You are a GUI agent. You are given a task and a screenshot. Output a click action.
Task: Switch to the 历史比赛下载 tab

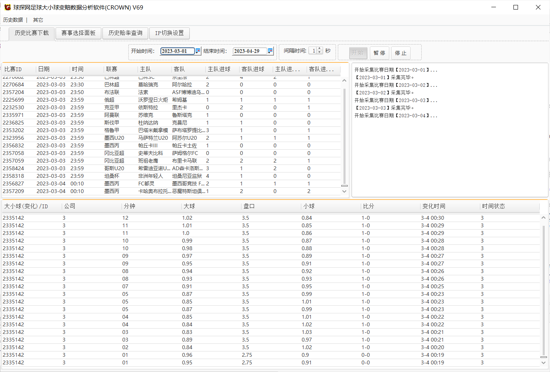click(32, 33)
